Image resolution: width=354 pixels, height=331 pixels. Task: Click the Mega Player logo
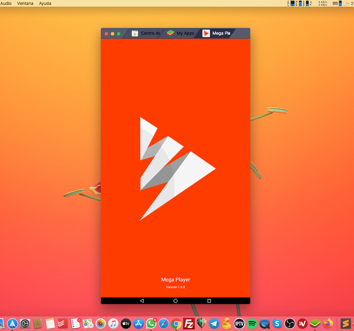click(177, 169)
